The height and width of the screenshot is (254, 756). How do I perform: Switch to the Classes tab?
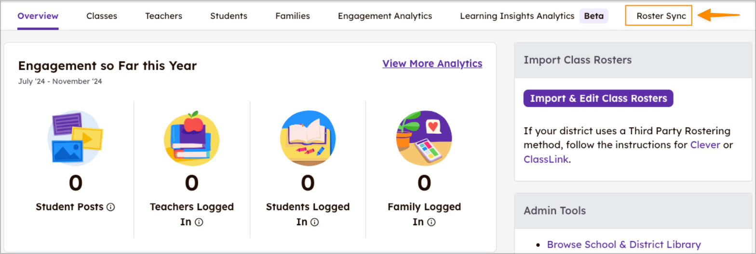(x=102, y=16)
